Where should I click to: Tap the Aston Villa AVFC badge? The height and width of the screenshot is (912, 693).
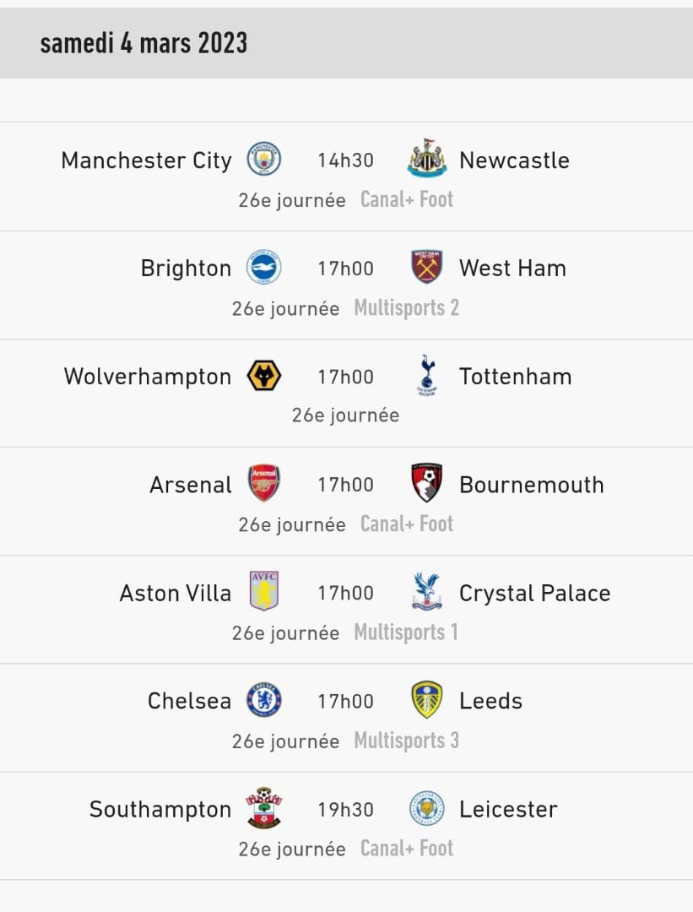click(x=264, y=592)
